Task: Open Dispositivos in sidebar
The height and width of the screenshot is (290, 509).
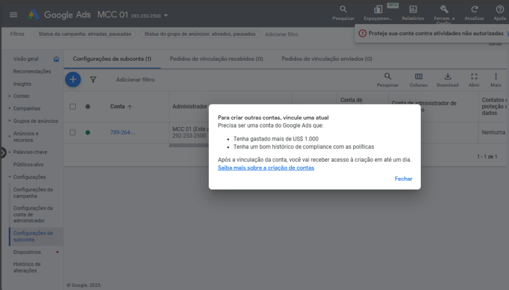Action: coord(27,252)
